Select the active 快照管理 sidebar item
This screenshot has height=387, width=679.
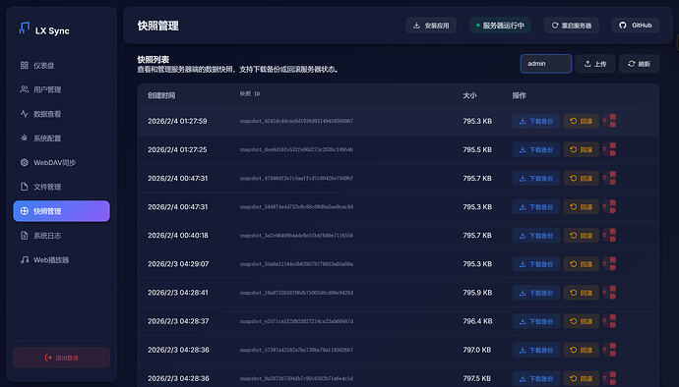(61, 211)
